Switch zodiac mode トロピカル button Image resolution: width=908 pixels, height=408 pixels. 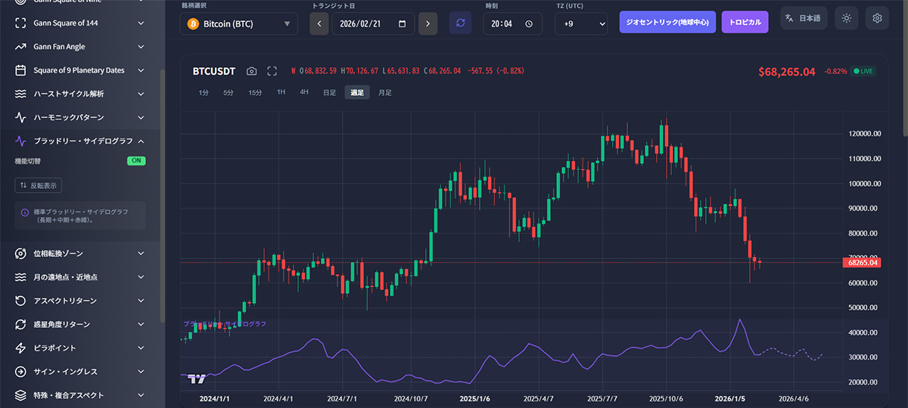(x=745, y=22)
